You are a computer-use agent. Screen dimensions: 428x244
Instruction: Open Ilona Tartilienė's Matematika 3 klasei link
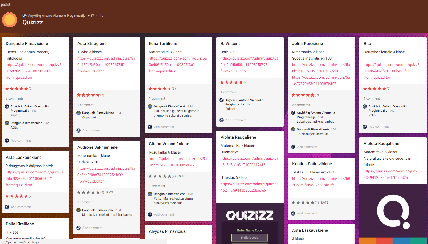(x=178, y=65)
